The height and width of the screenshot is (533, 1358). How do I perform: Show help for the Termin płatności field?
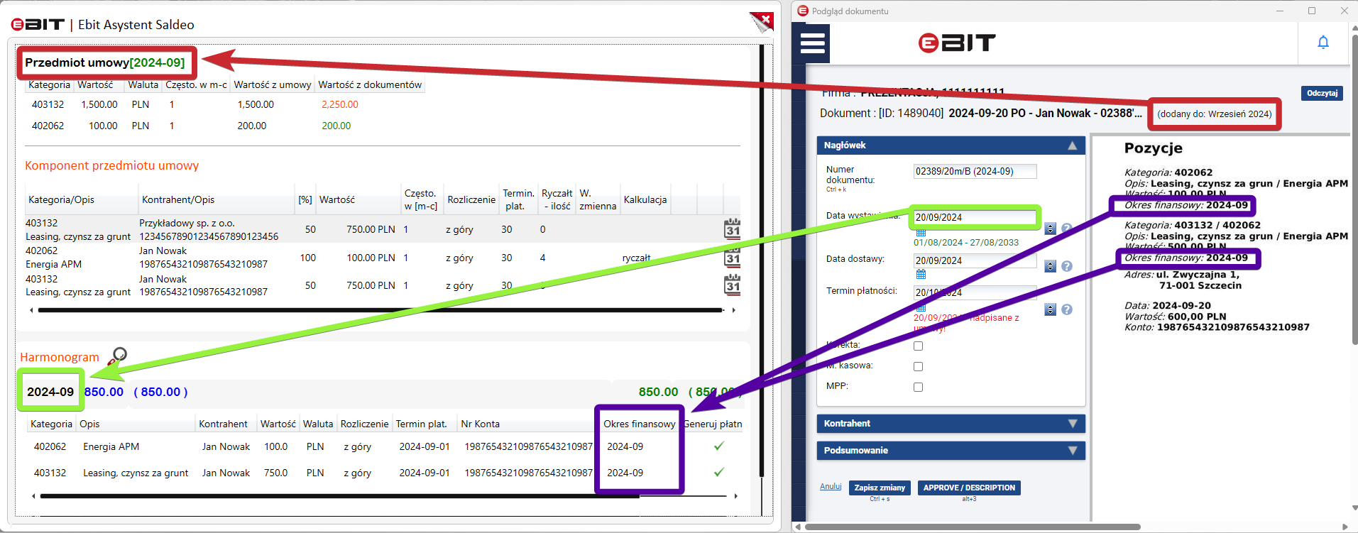click(1066, 309)
